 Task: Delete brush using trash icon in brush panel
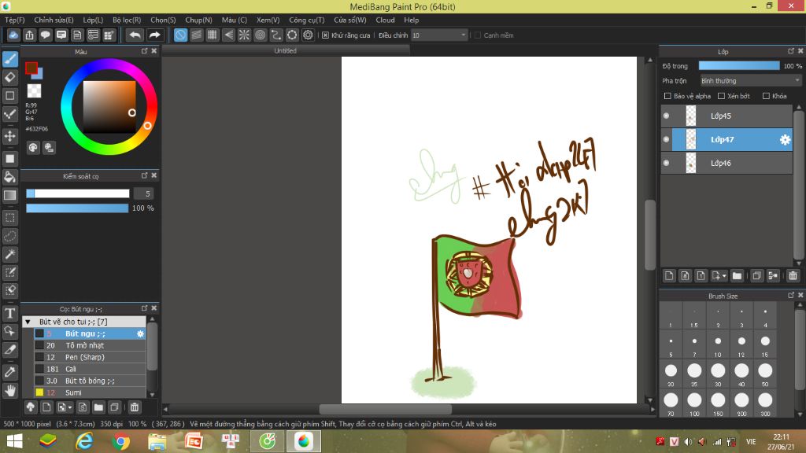click(134, 407)
